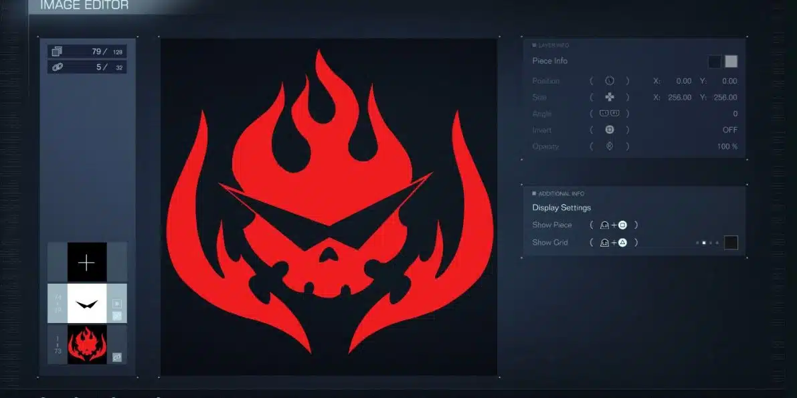Click the left stick icon for Position
This screenshot has width=797, height=398.
pos(610,81)
